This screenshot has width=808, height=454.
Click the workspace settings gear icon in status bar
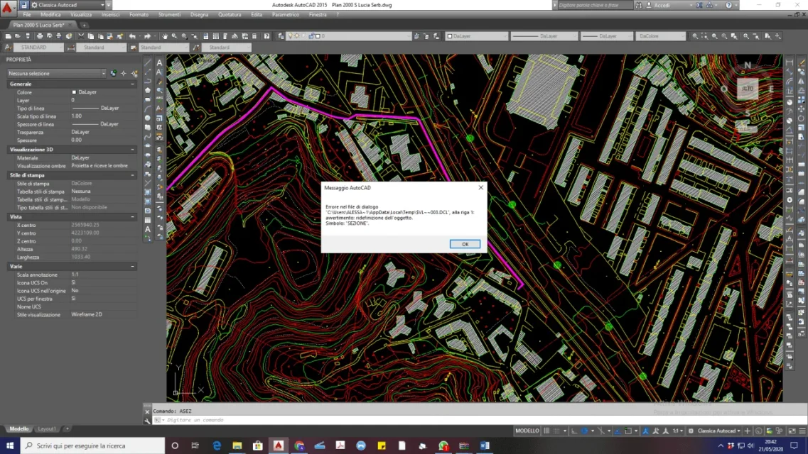click(690, 431)
